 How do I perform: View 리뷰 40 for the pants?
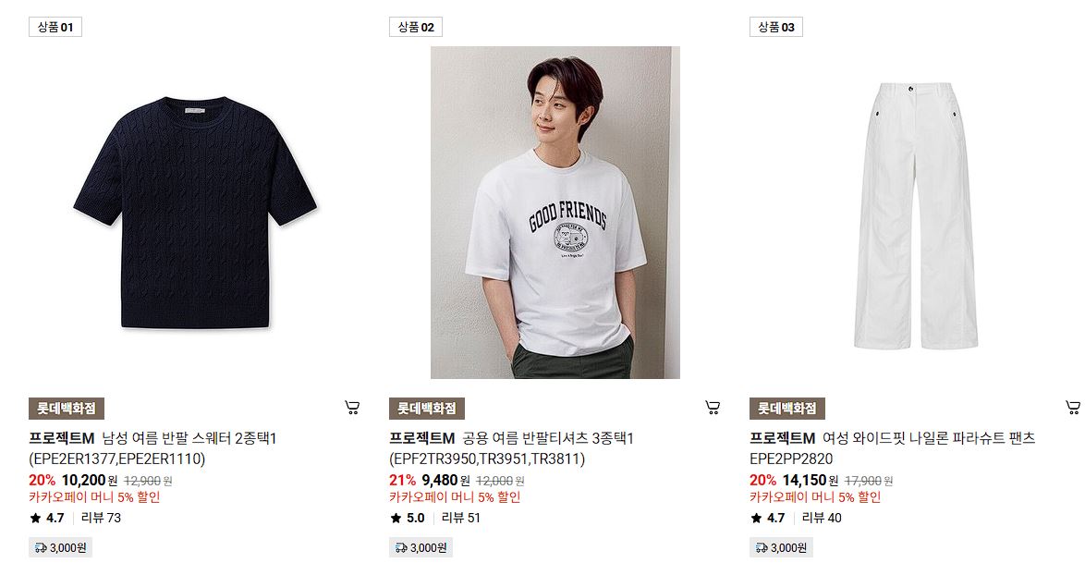pyautogui.click(x=822, y=518)
